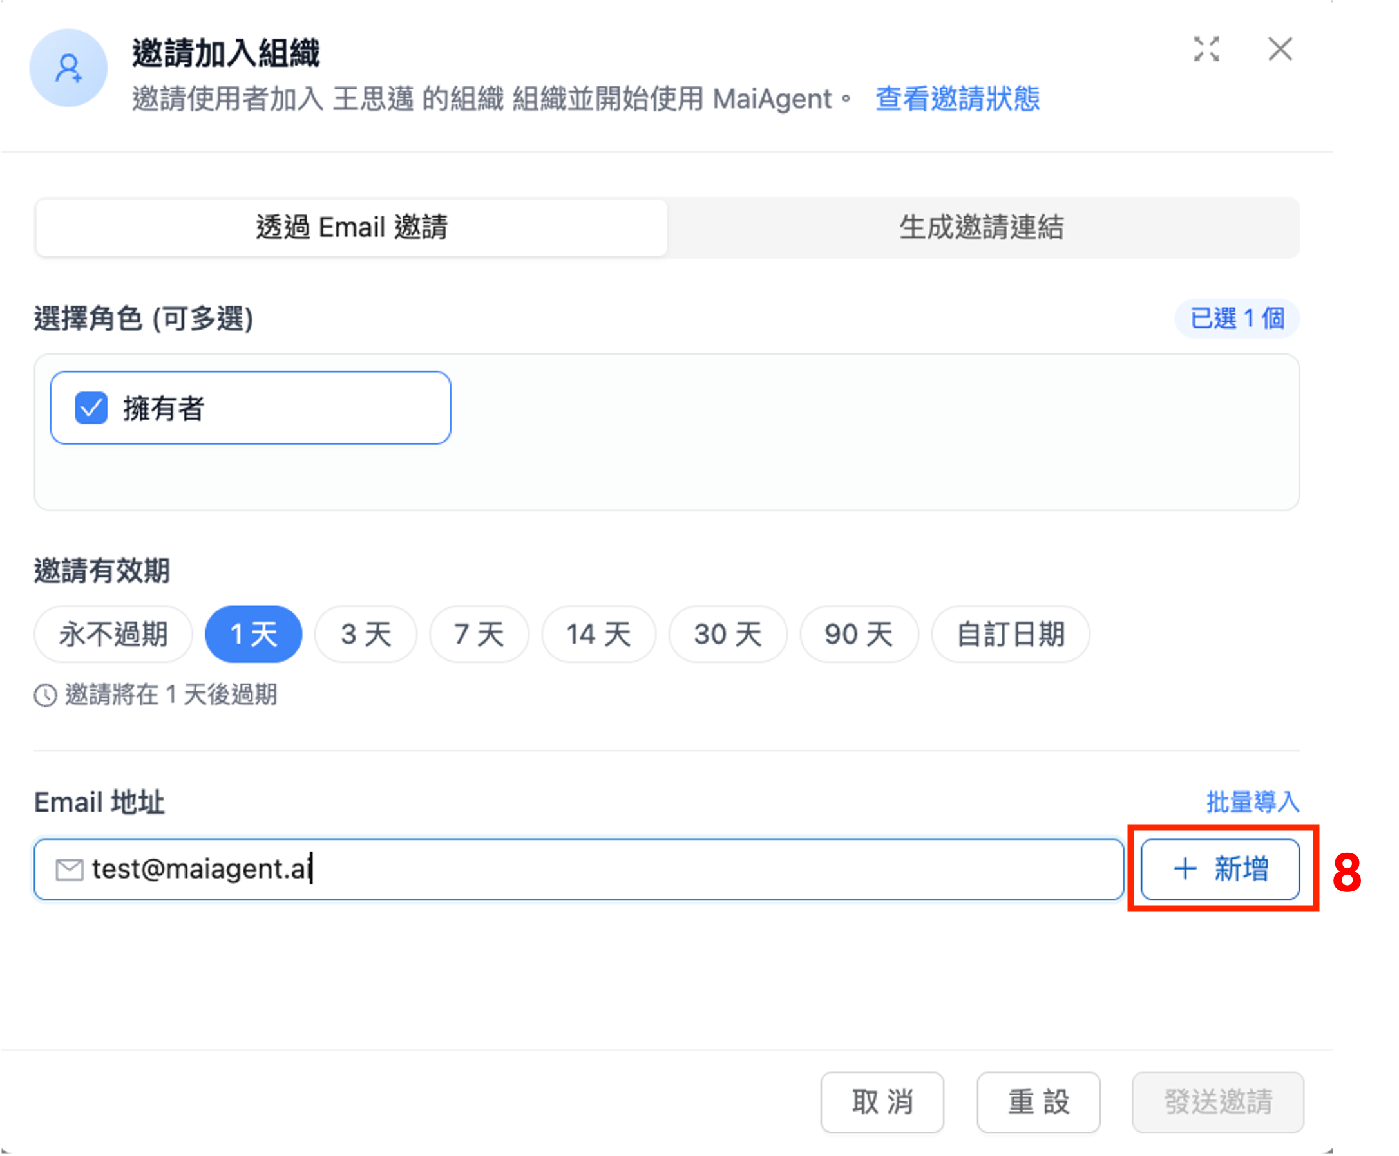This screenshot has height=1156, width=1399.
Task: Click the user avatar invite icon
Action: (x=69, y=68)
